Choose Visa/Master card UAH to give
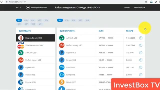This screenshot has width=160, height=90. 35,45
